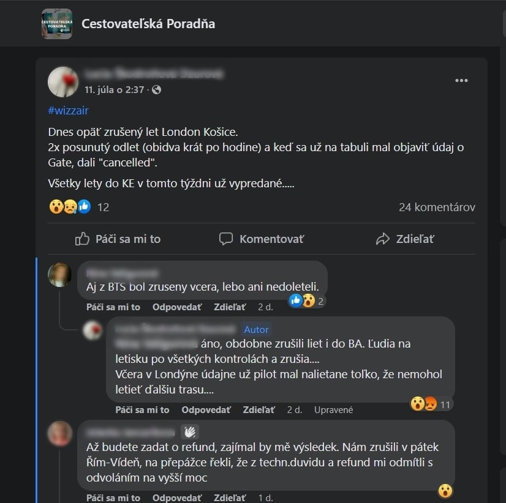Screen dimensions: 506x503
Task: Click the Cestovateľská Poradňa group name
Action: [x=147, y=24]
